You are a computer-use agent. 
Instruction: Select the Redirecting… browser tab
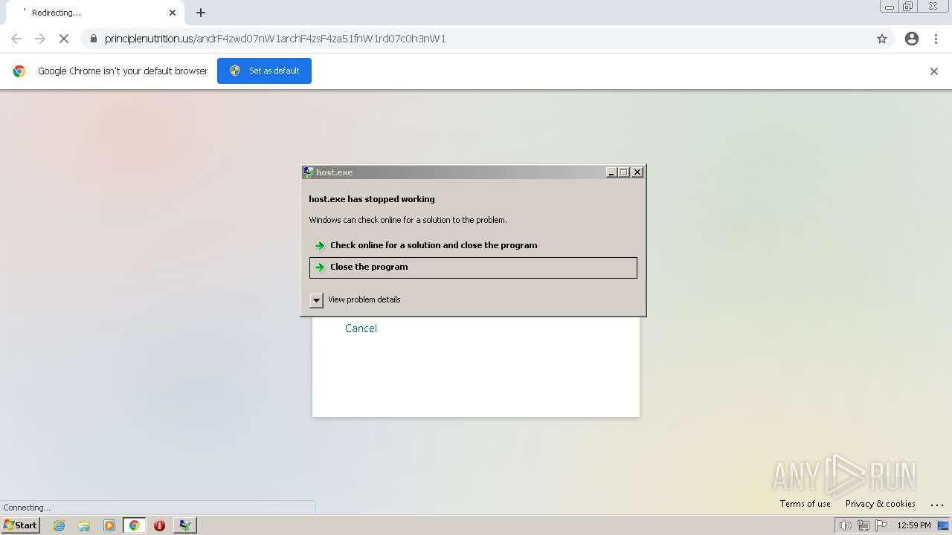(96, 13)
